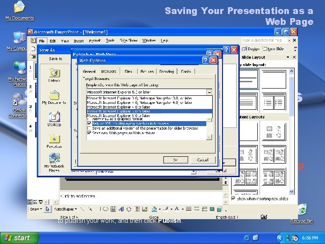
Task: Switch to the Pictures tab in Web Options
Action: (x=147, y=71)
